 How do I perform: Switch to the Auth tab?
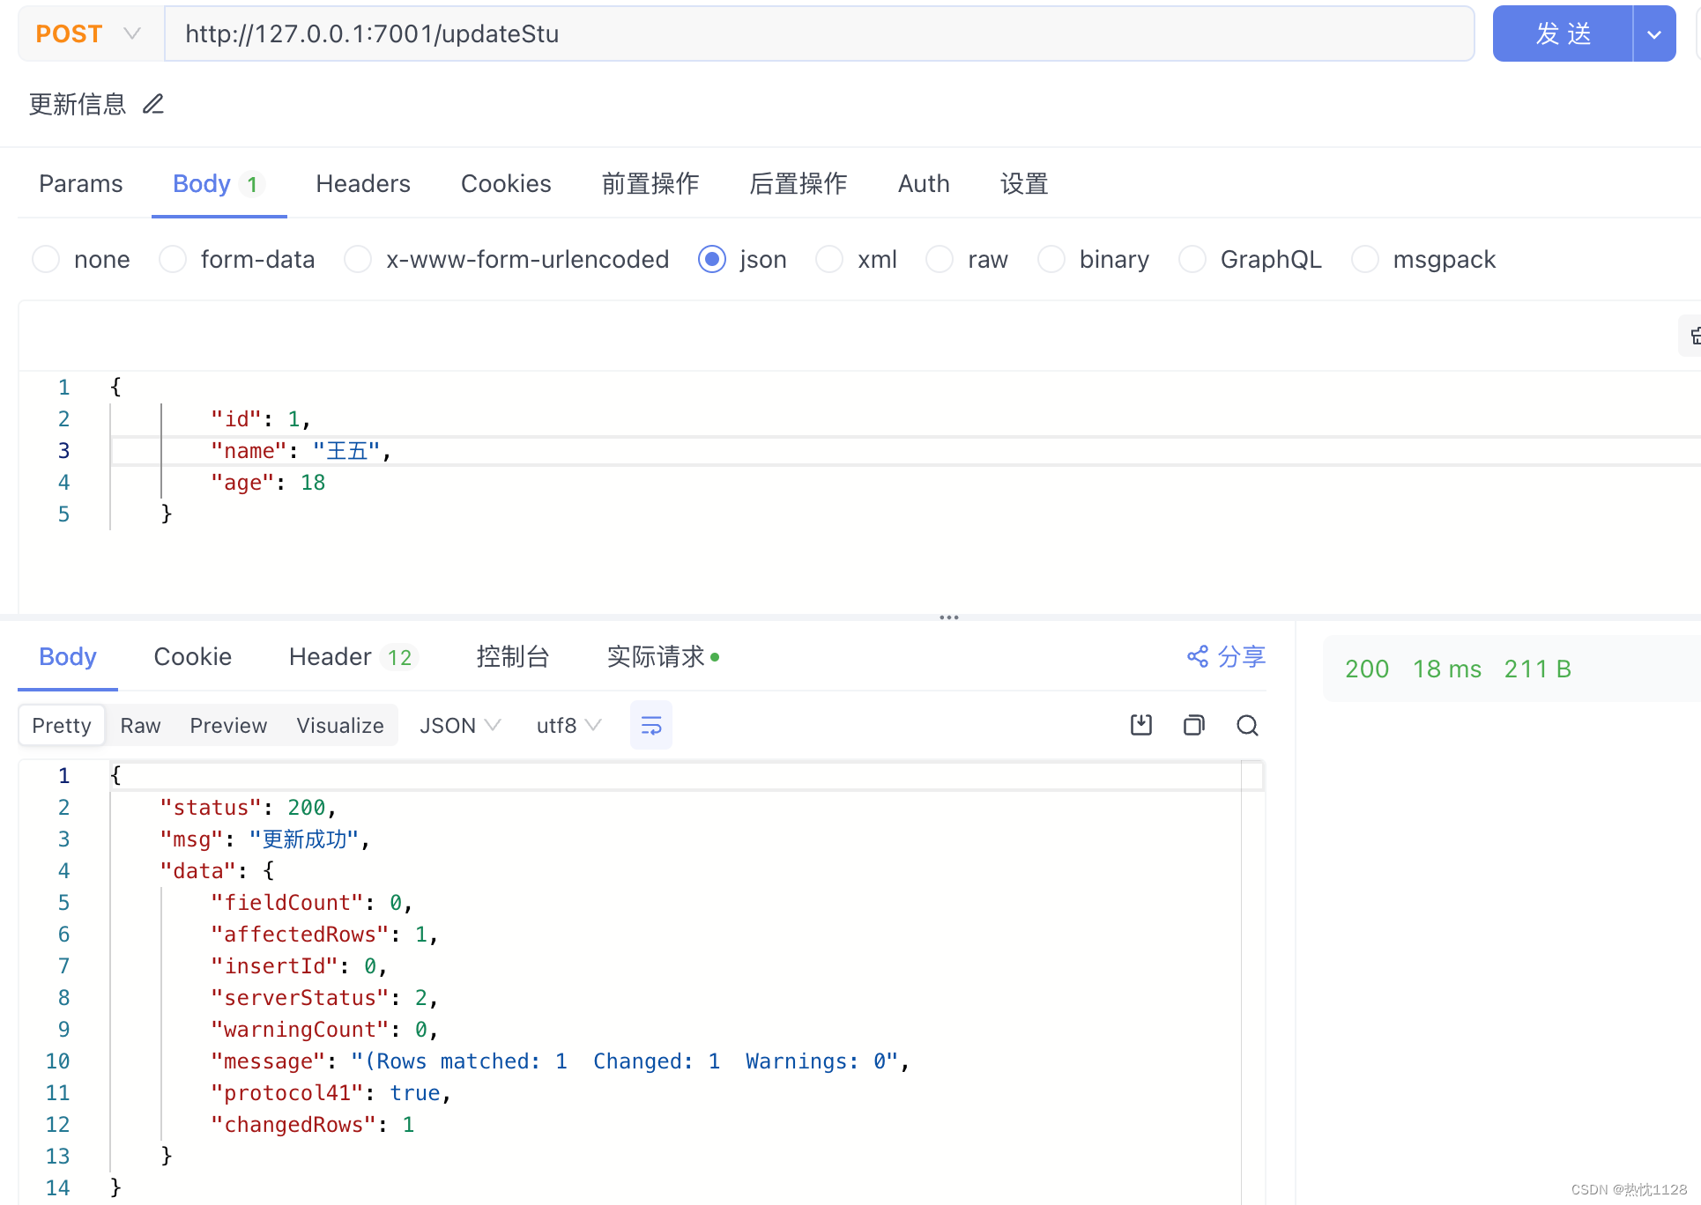tap(924, 183)
